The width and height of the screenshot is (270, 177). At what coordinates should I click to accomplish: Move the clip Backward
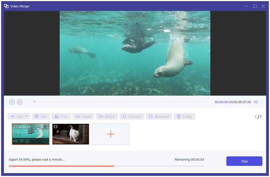coord(159,117)
